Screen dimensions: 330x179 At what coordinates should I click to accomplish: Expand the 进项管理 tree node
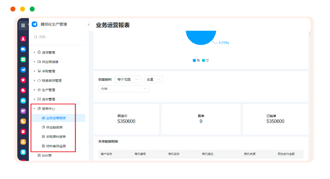coord(35,53)
